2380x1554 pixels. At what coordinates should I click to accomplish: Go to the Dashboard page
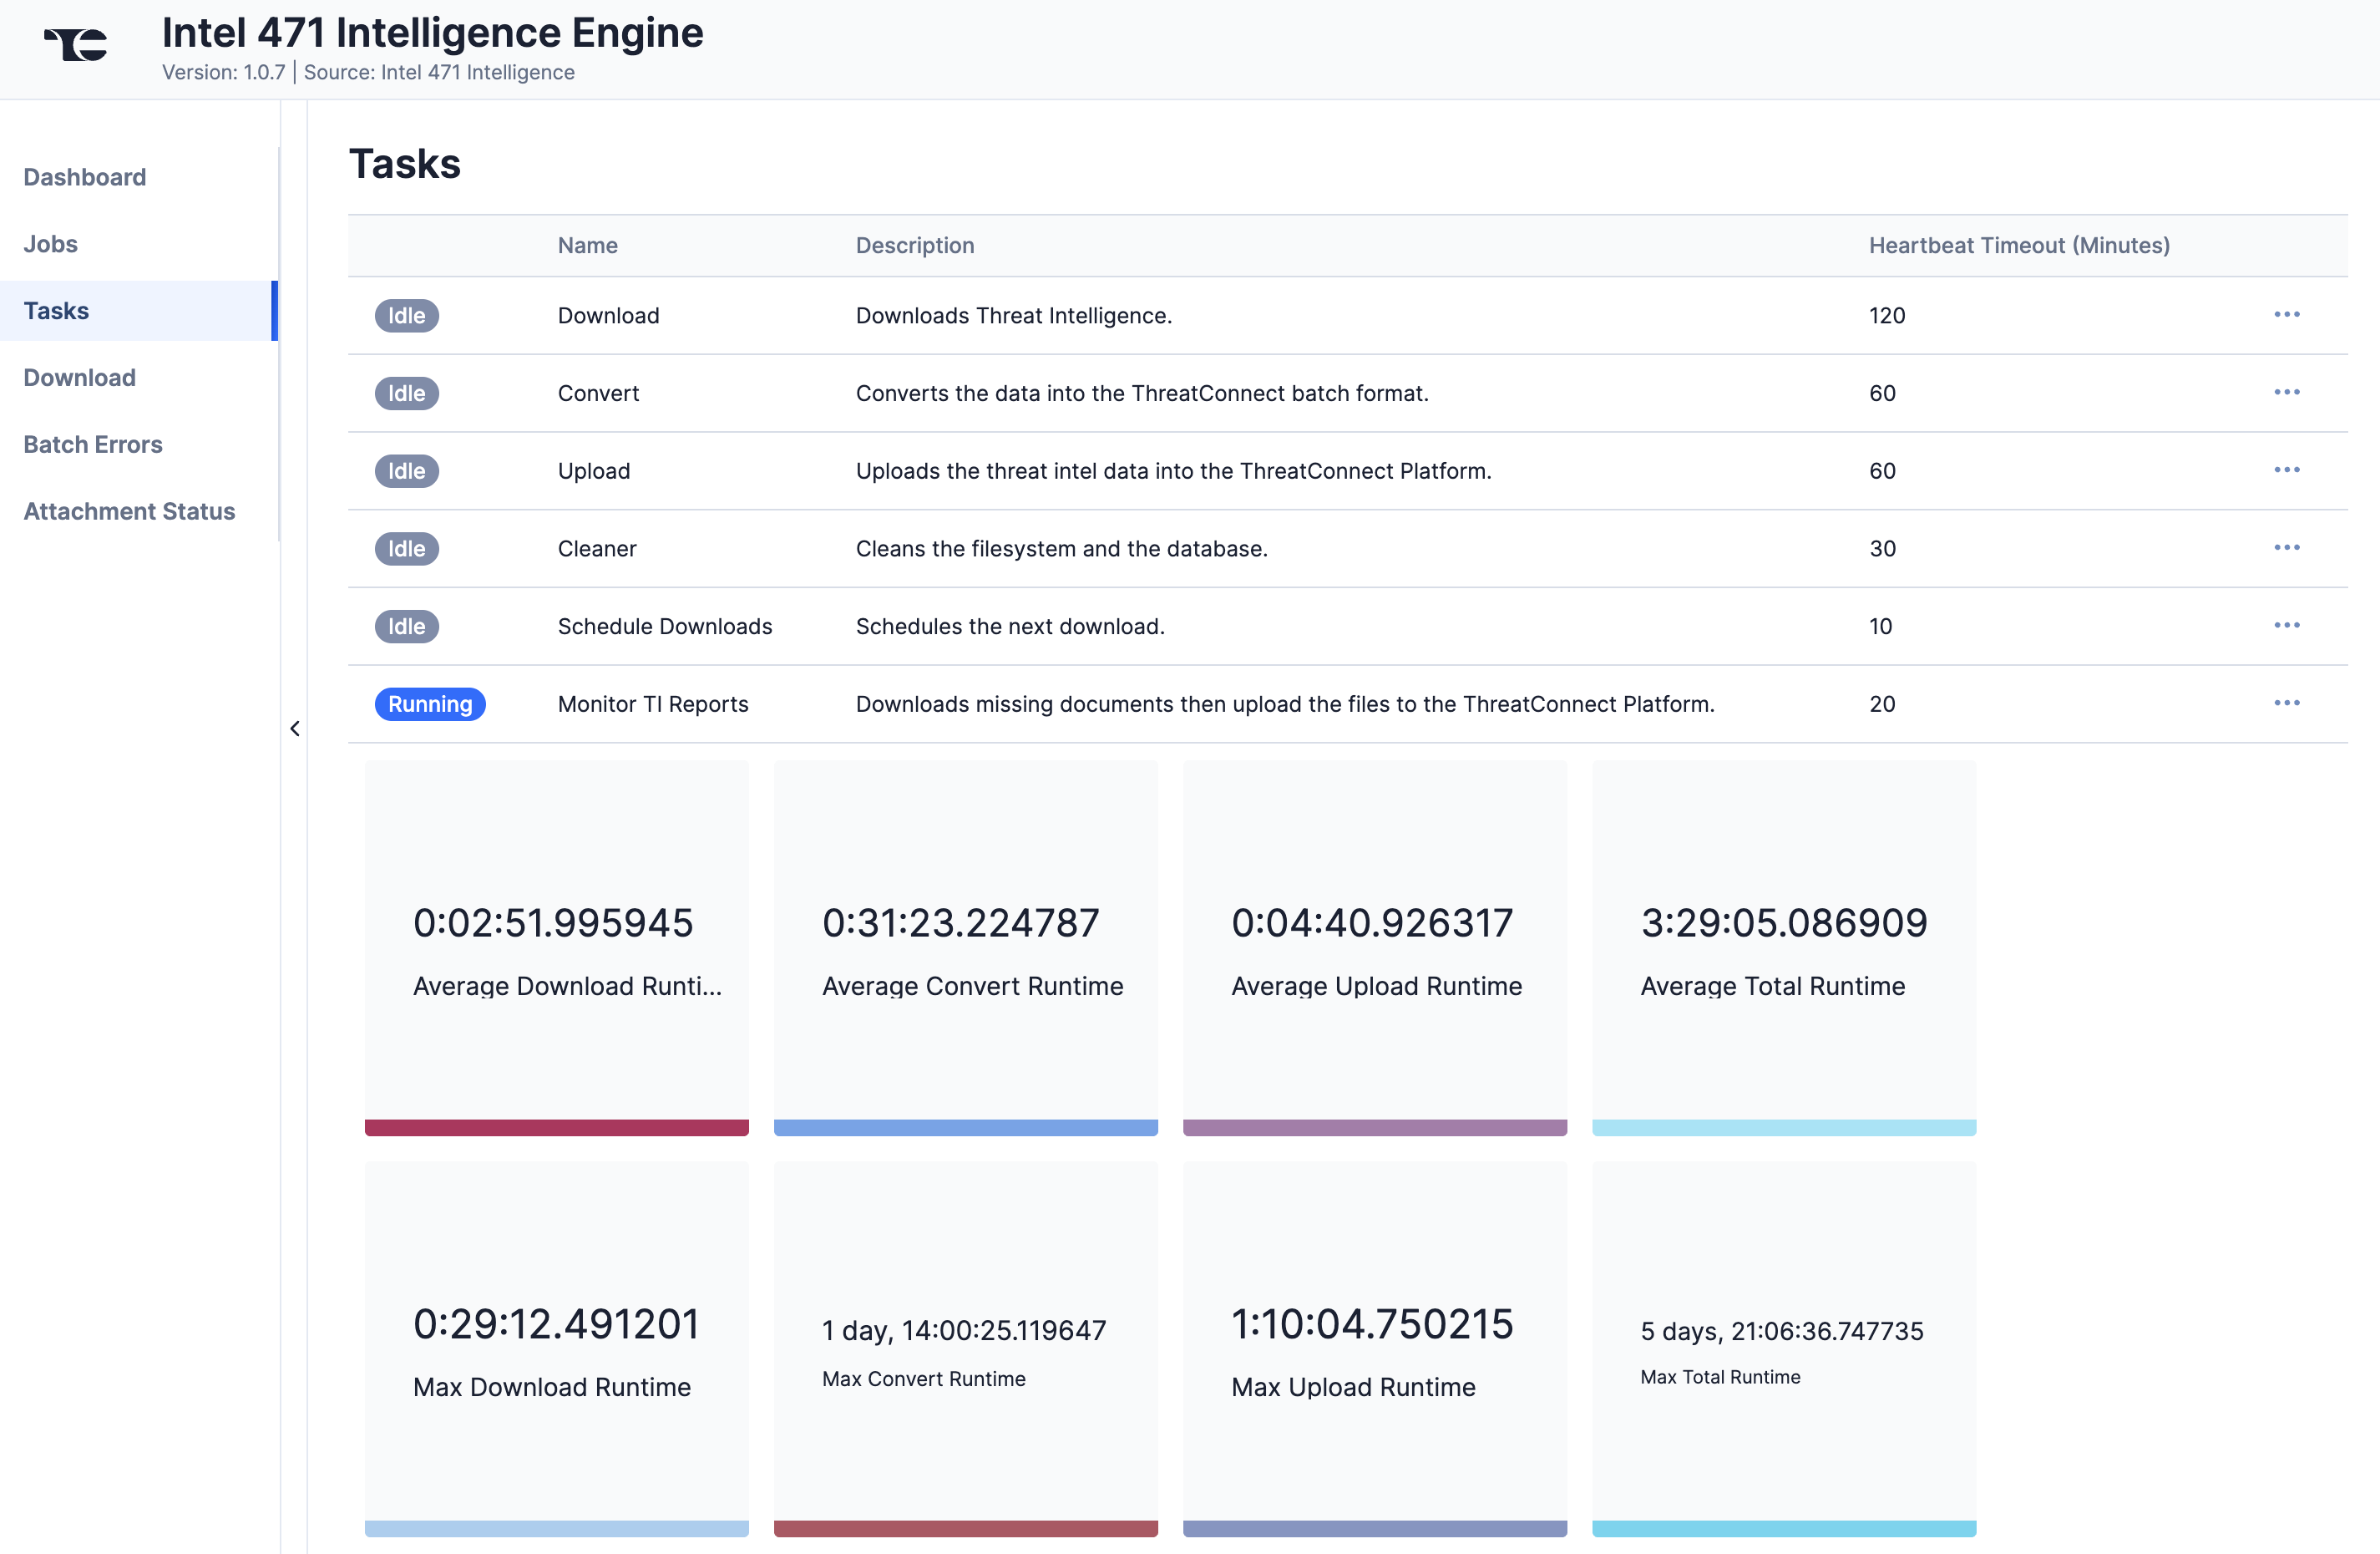[x=85, y=177]
